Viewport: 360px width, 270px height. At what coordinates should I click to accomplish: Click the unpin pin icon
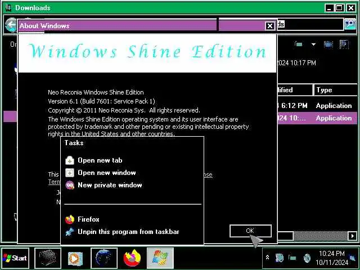click(x=70, y=232)
